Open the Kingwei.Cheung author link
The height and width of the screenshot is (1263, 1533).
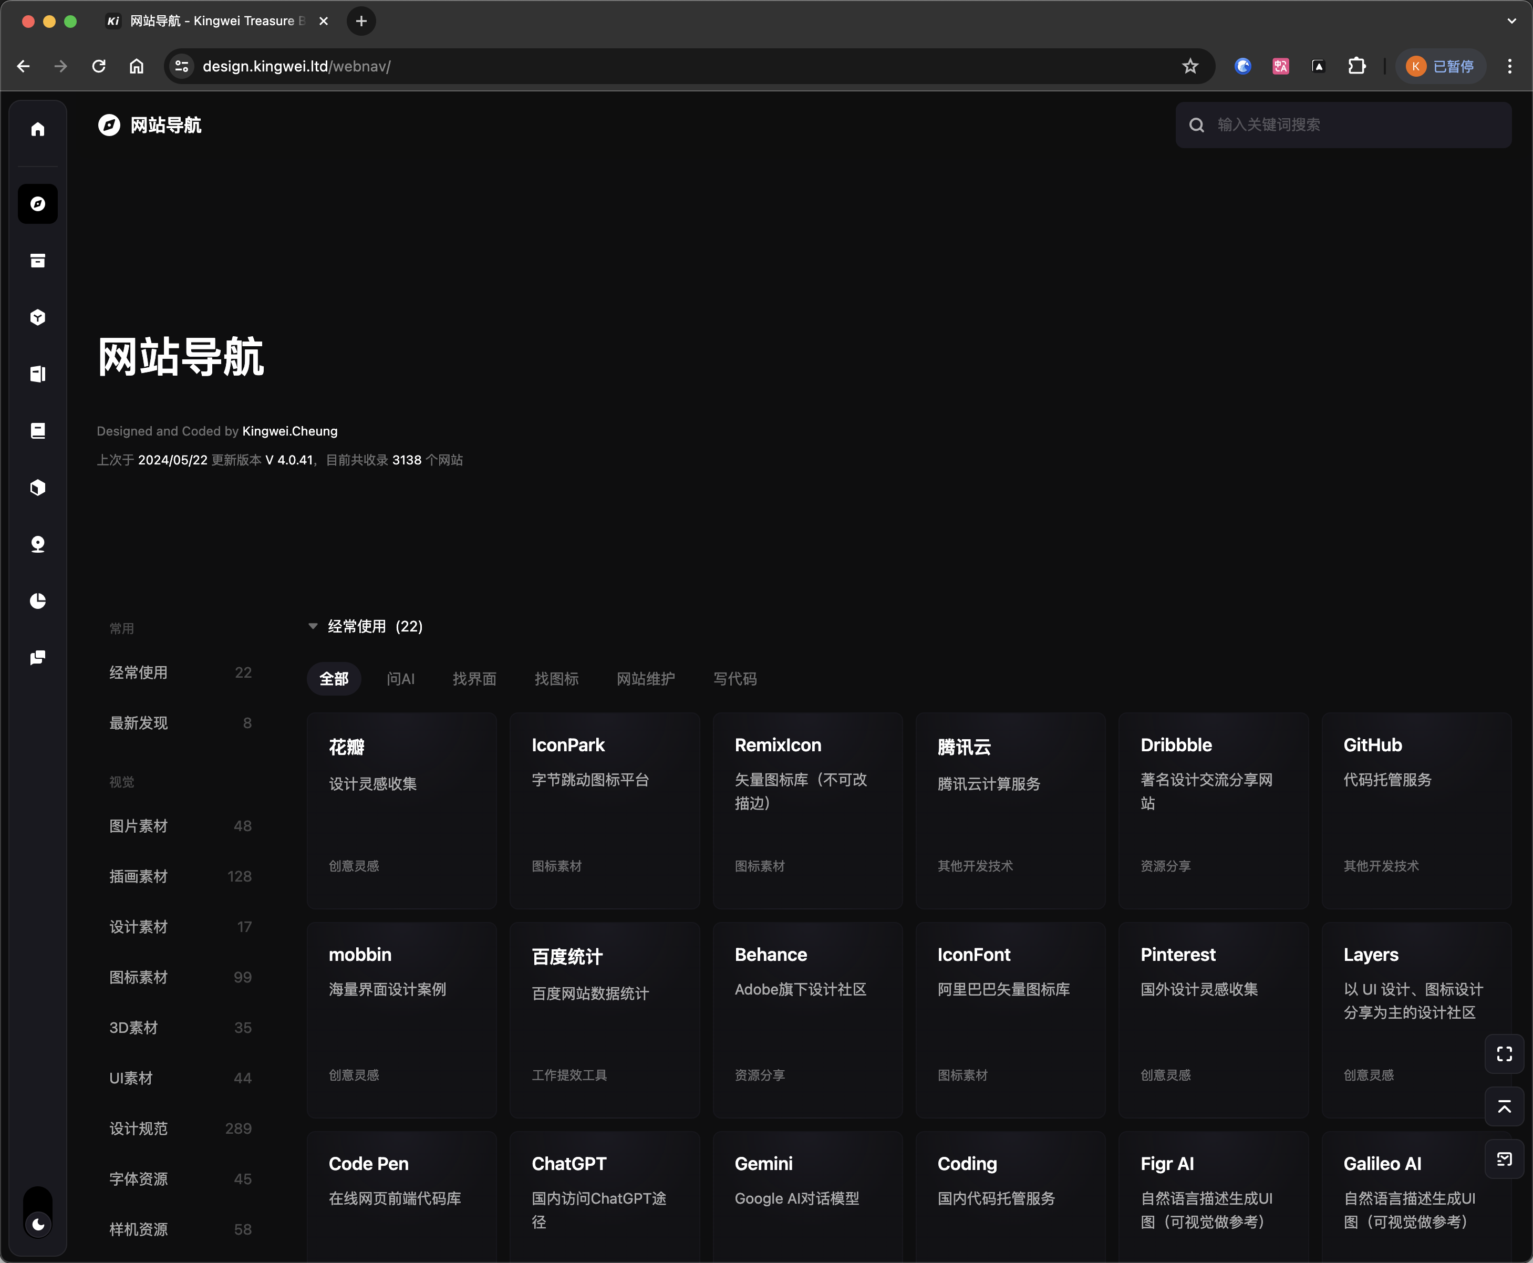click(x=289, y=431)
